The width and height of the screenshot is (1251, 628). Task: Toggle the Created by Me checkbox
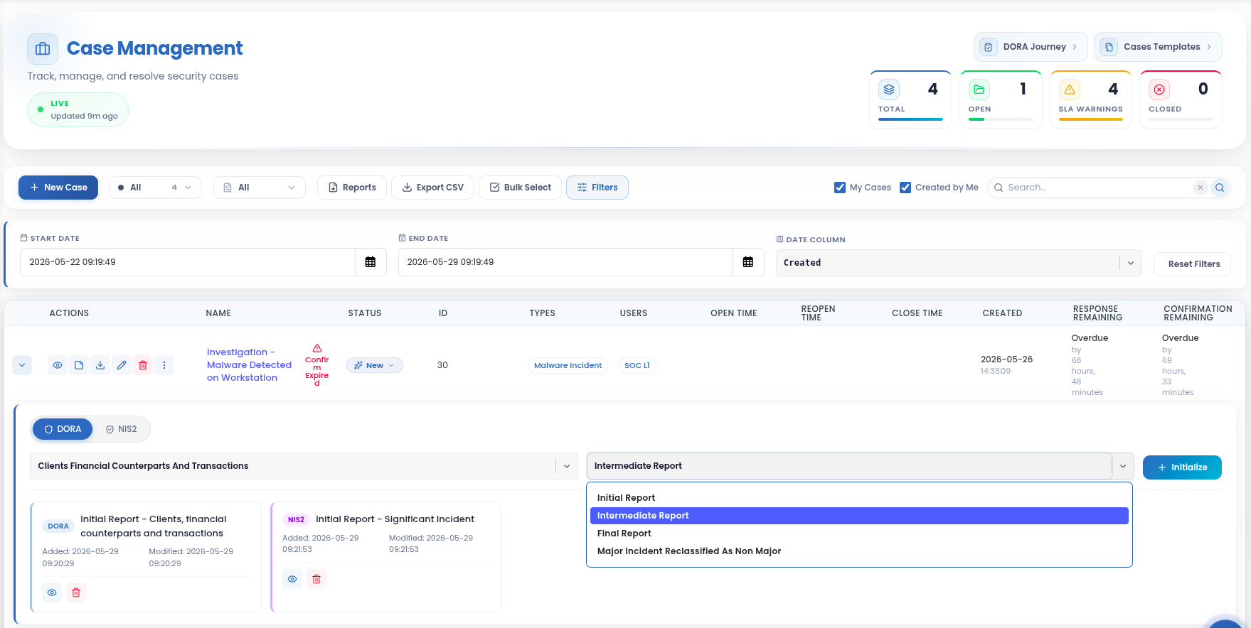(x=905, y=188)
